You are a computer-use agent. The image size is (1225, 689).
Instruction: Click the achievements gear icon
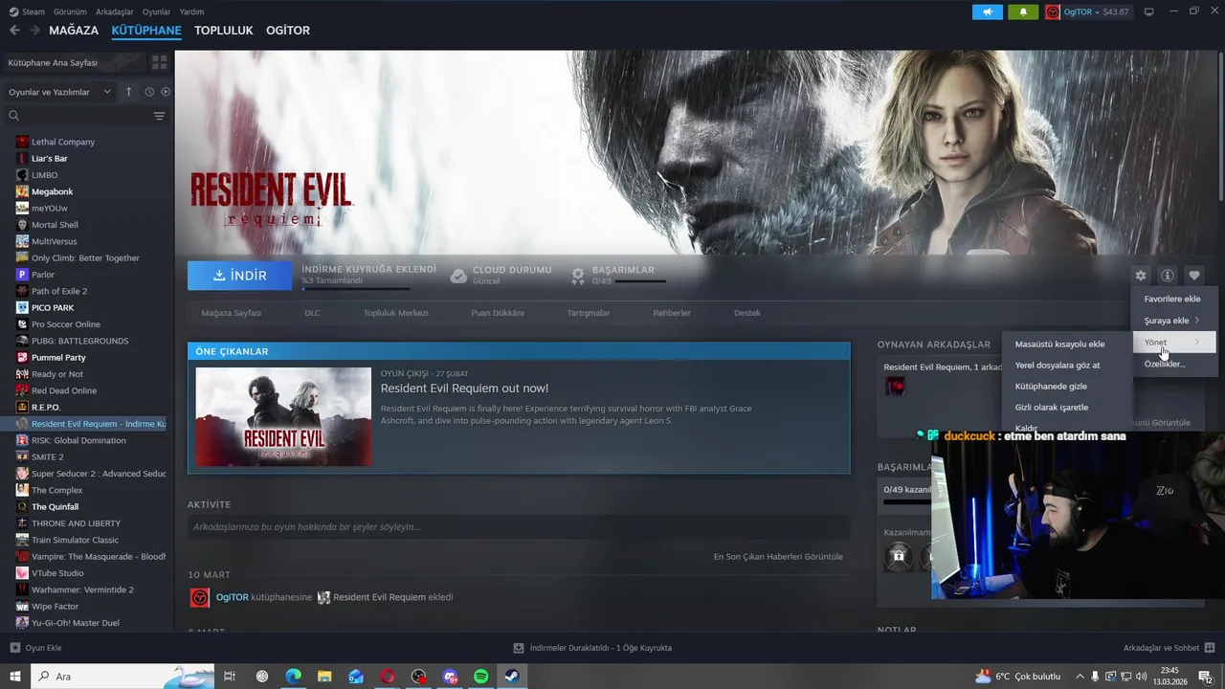point(578,276)
